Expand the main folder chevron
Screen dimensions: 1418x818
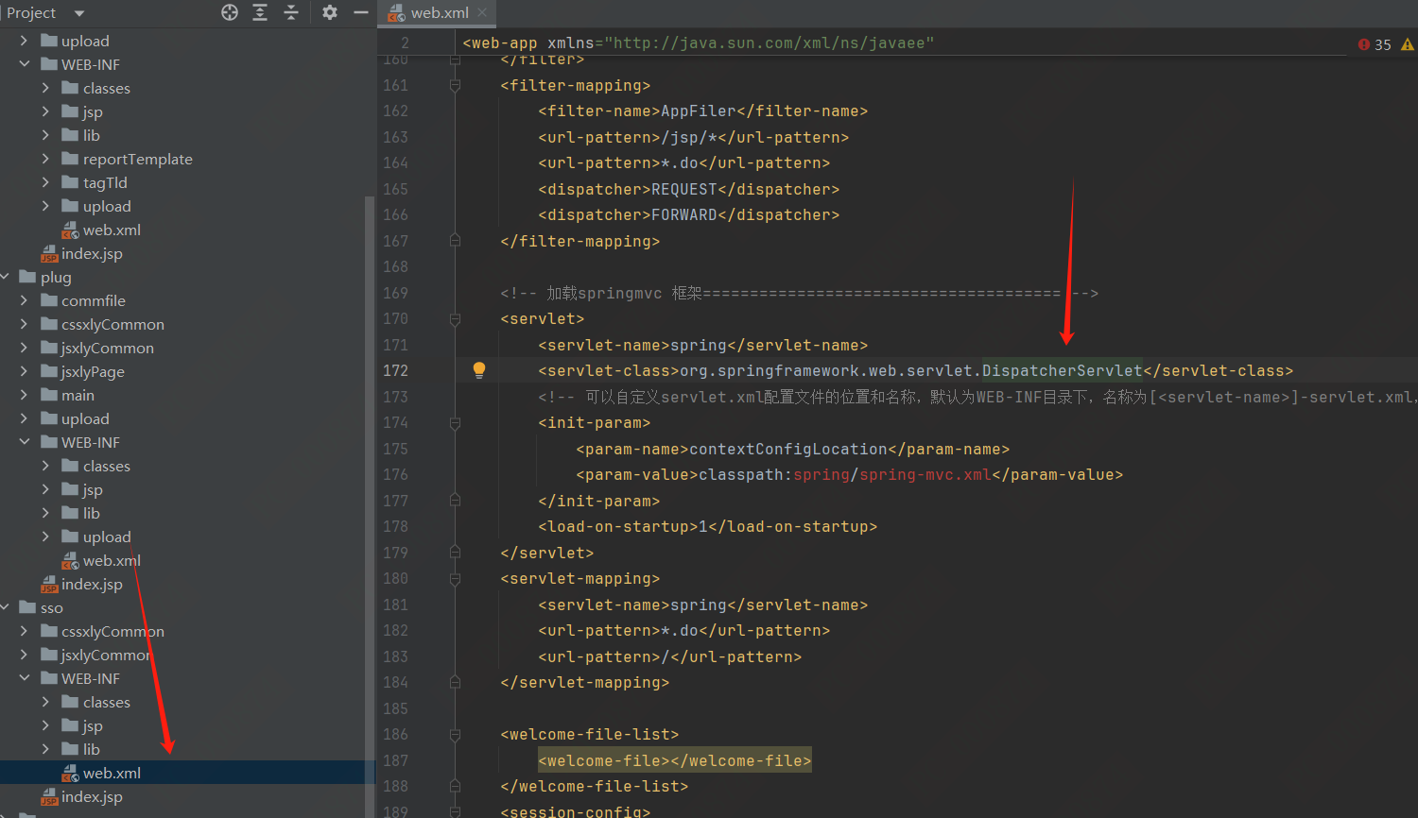tap(24, 395)
